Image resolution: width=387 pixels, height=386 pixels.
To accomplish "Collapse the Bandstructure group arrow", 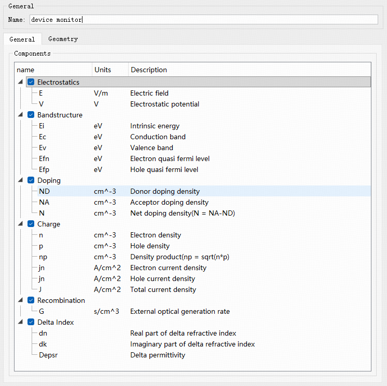I will click(20, 115).
